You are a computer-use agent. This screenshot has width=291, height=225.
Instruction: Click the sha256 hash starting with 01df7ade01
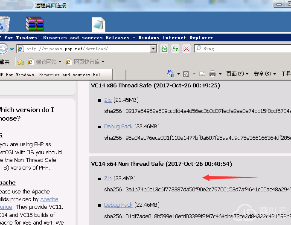pyautogui.click(x=208, y=216)
